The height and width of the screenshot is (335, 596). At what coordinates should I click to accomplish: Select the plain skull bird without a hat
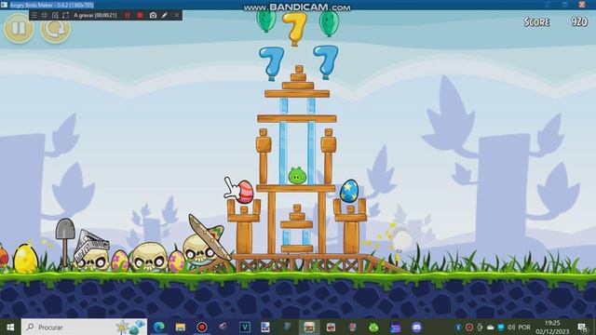point(149,257)
